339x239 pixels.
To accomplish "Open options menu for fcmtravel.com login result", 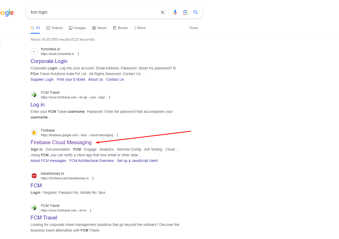I will pyautogui.click(x=110, y=97).
